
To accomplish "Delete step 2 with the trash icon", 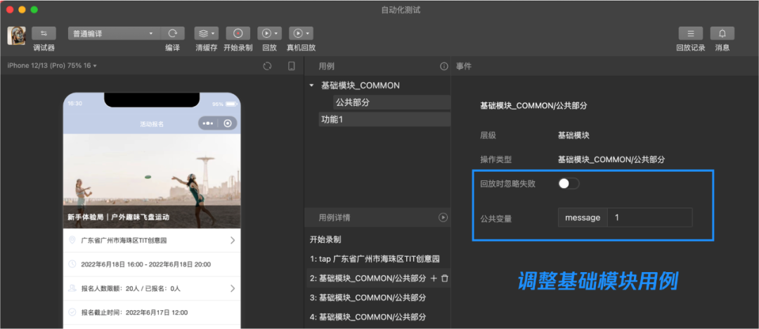I will click(445, 278).
